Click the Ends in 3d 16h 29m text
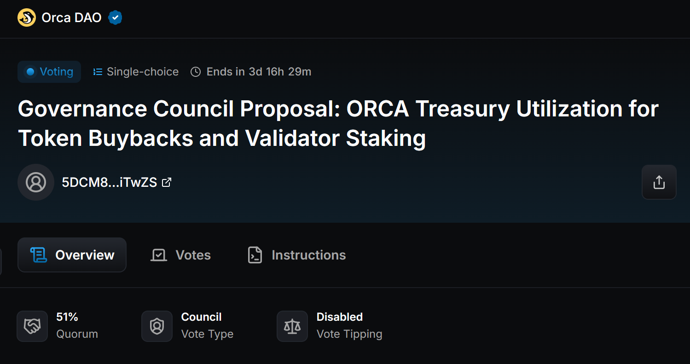The image size is (690, 364). tap(259, 72)
